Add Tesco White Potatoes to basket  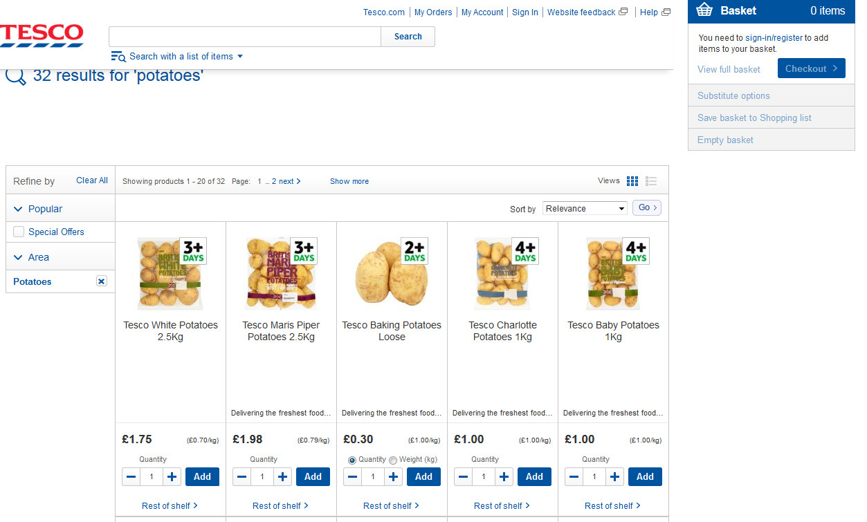click(x=202, y=476)
